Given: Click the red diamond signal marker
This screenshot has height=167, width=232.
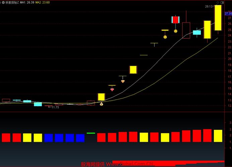Looking at the screenshot, I should click(112, 90).
